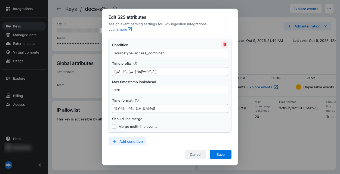Open the Explore page in sidebar
Viewport: 340px width, 174px height.
[24, 78]
